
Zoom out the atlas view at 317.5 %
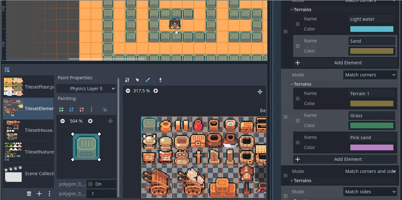click(x=128, y=91)
